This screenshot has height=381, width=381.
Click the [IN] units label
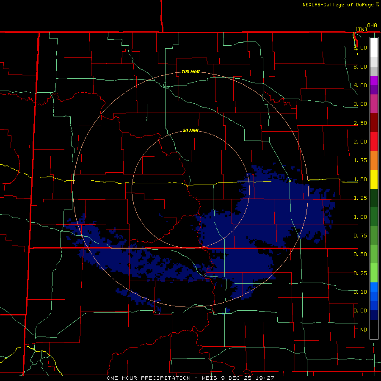362,29
